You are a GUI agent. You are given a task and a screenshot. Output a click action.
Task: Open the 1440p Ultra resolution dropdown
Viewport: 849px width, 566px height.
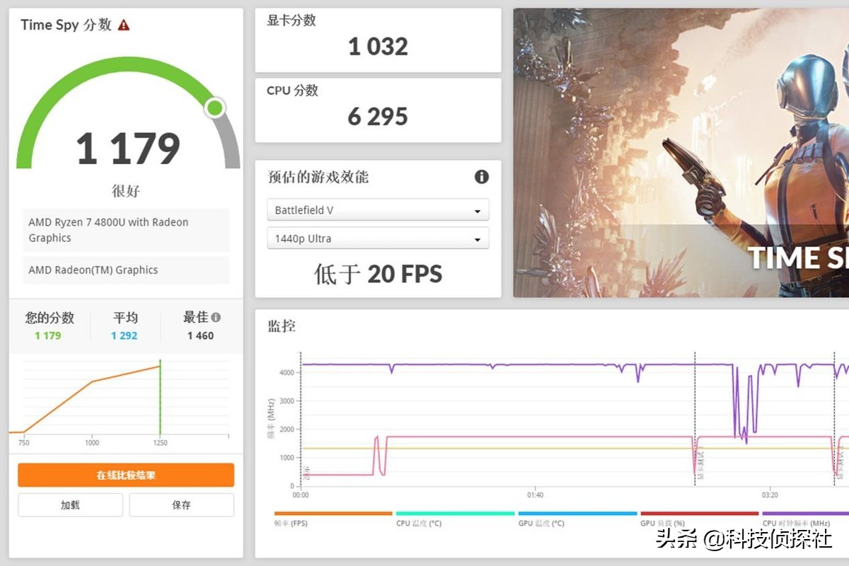point(378,238)
